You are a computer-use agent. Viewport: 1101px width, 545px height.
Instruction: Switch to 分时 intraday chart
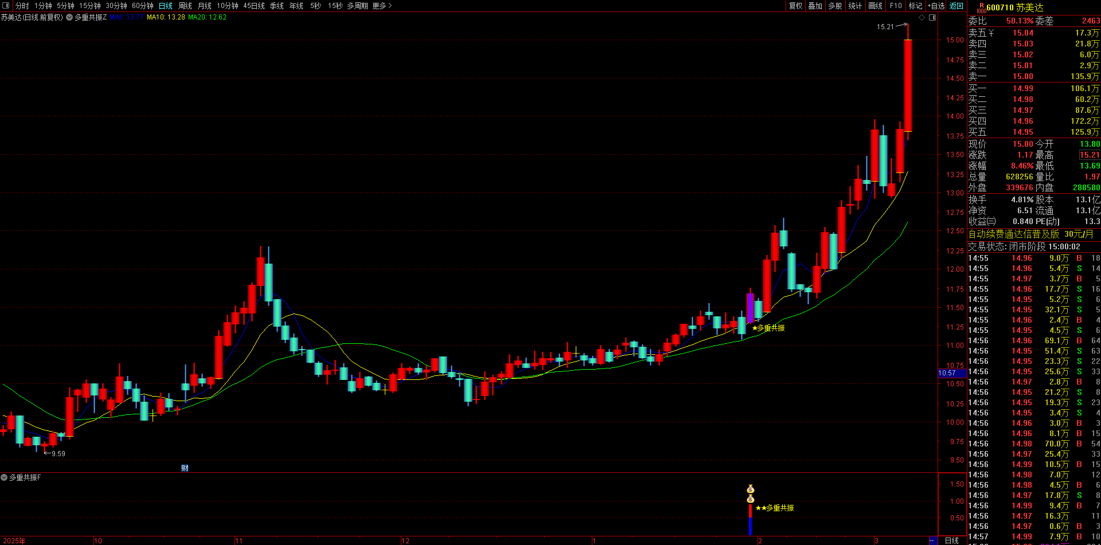[22, 6]
